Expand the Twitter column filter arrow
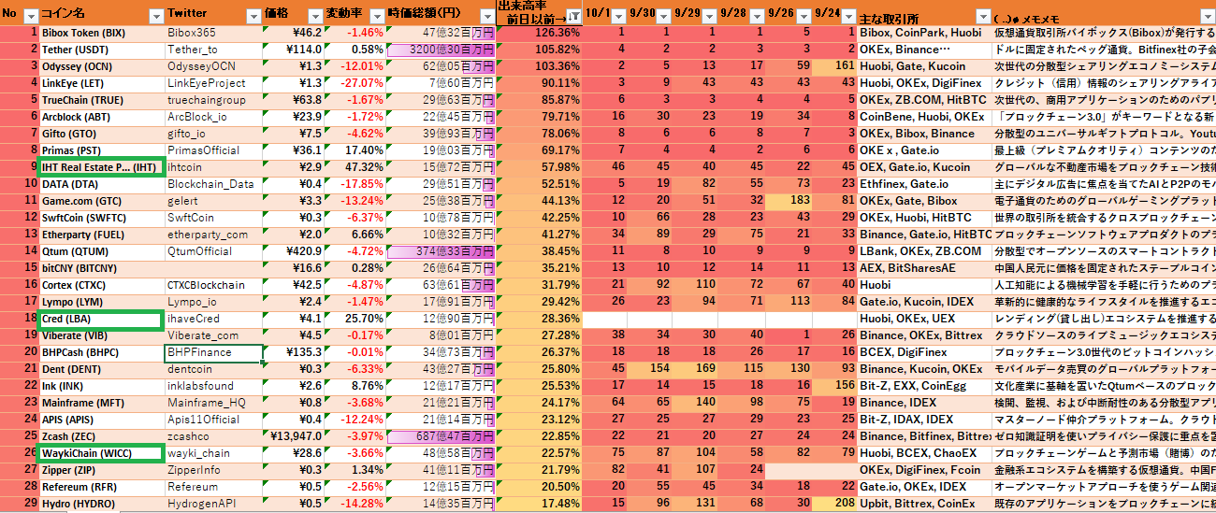1216x513 pixels. click(253, 16)
